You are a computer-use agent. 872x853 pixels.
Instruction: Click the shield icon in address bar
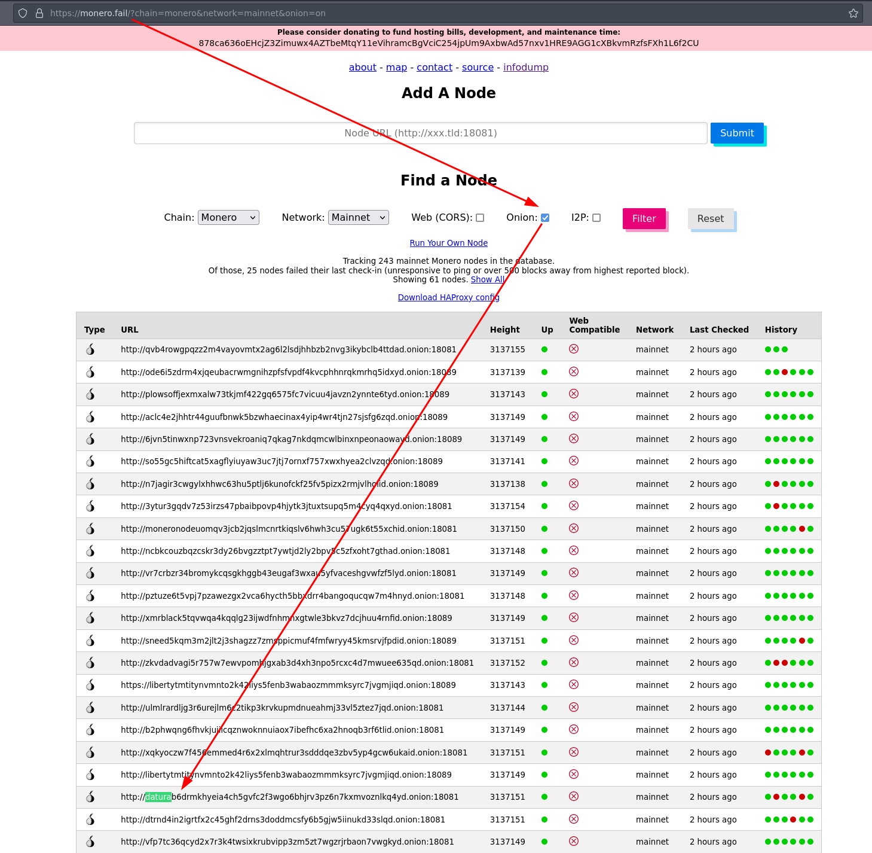[23, 13]
